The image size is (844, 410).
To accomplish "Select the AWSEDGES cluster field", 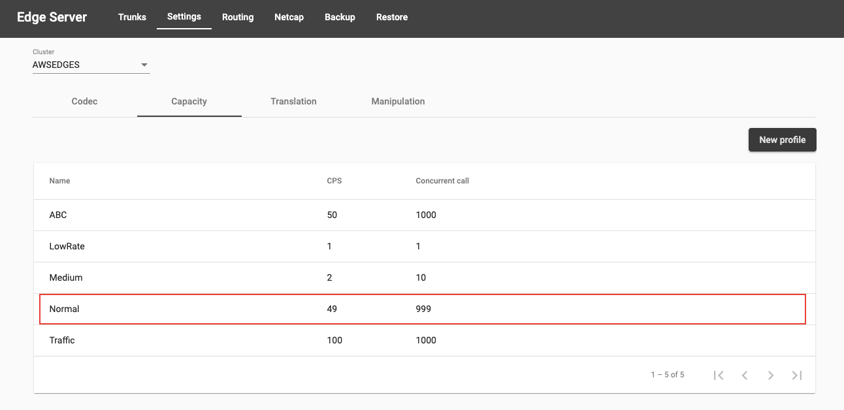I will [x=91, y=65].
